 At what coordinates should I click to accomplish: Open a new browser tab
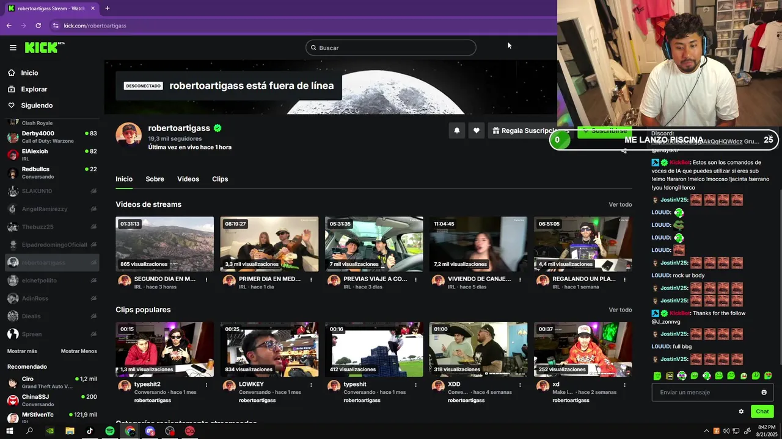point(108,9)
